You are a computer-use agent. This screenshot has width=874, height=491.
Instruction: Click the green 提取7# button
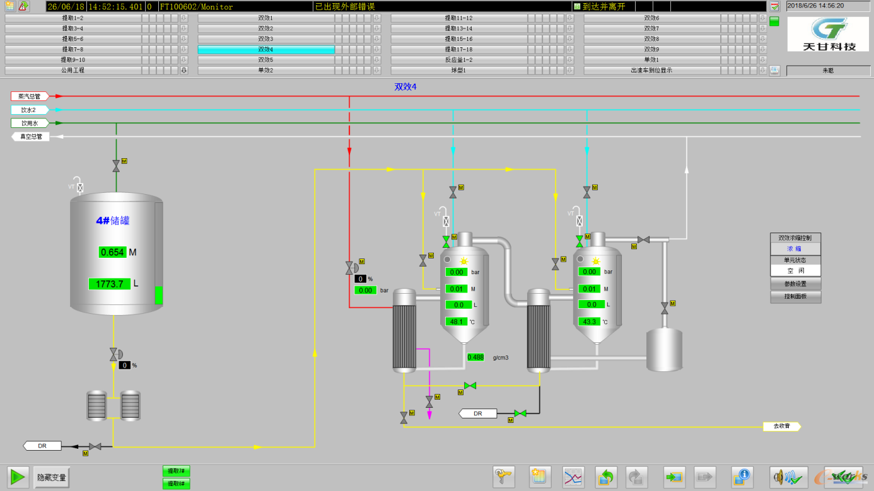(x=177, y=471)
